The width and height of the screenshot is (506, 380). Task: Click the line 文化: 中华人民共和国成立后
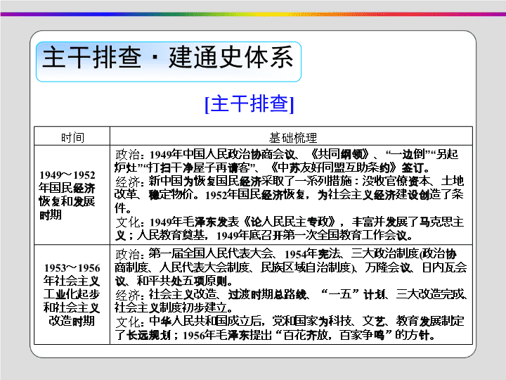[x=290, y=321]
